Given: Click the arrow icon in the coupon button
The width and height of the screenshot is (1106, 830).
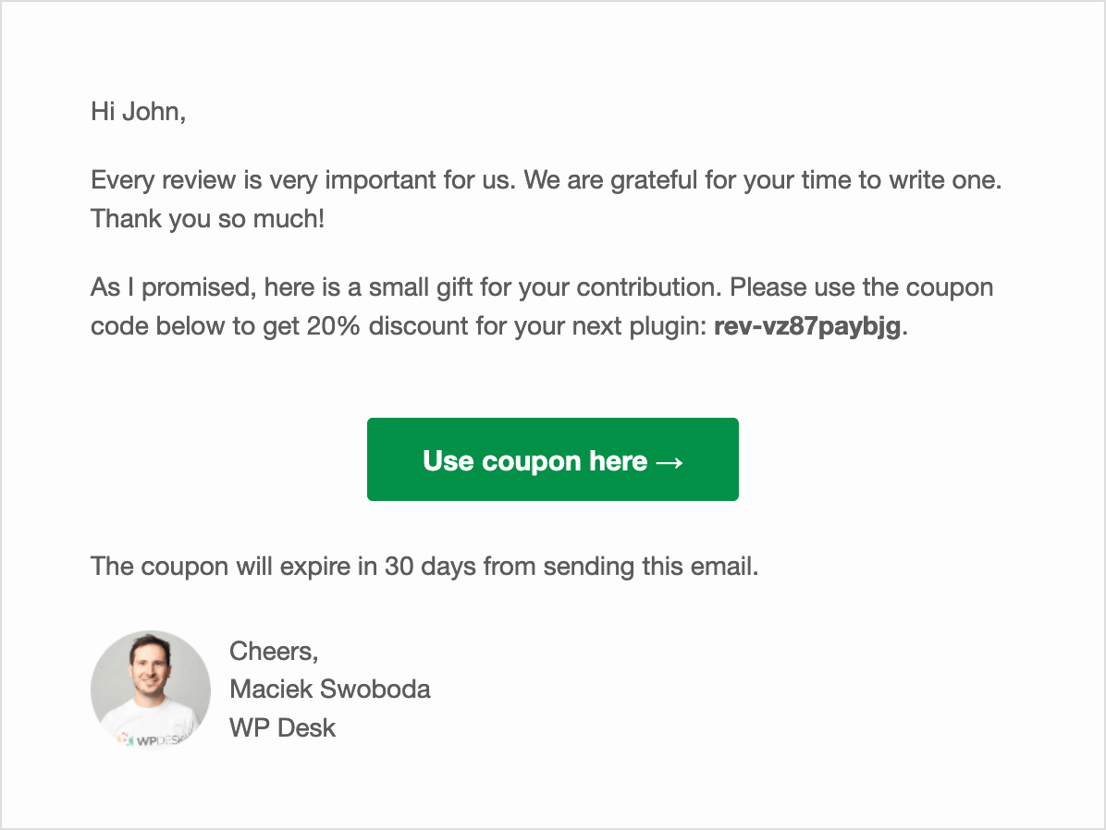Looking at the screenshot, I should 669,461.
